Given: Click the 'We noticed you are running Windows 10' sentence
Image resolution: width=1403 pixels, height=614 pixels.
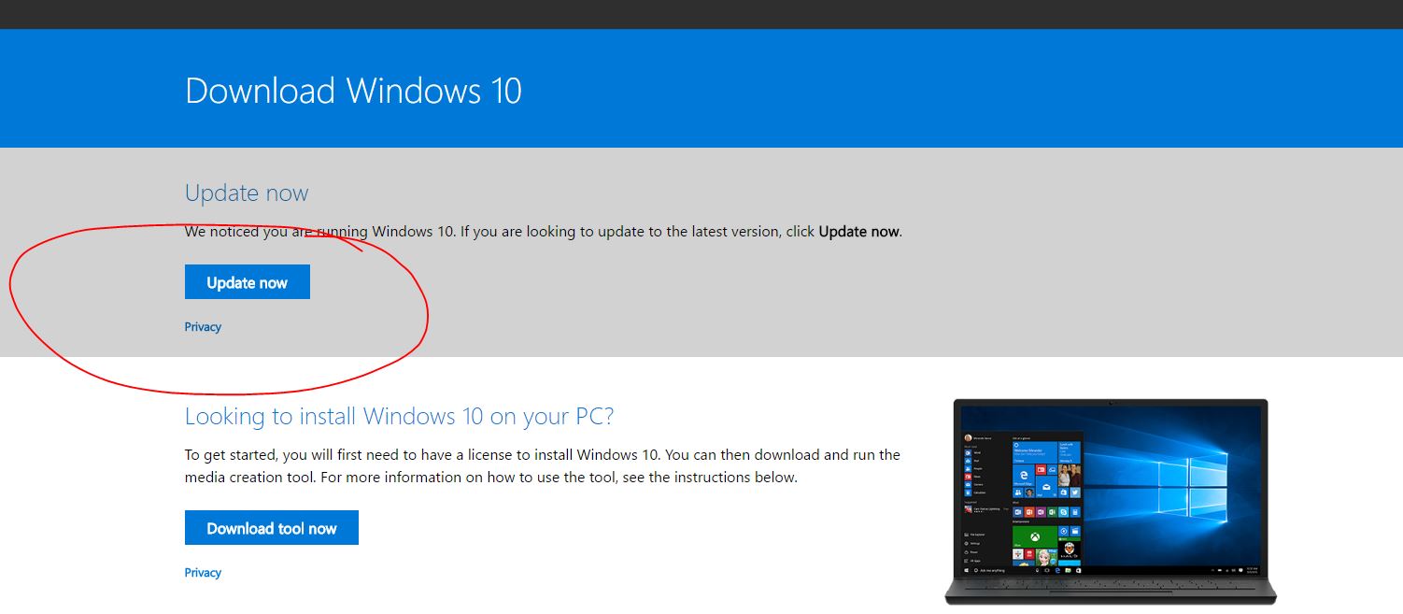Looking at the screenshot, I should (x=544, y=232).
